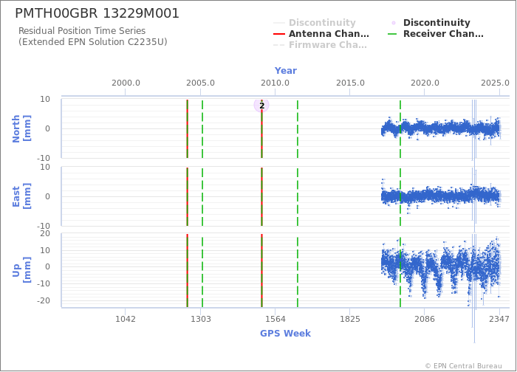Click the 2009 antenna change line in Up plot
The width and height of the screenshot is (517, 372).
[x=261, y=271]
